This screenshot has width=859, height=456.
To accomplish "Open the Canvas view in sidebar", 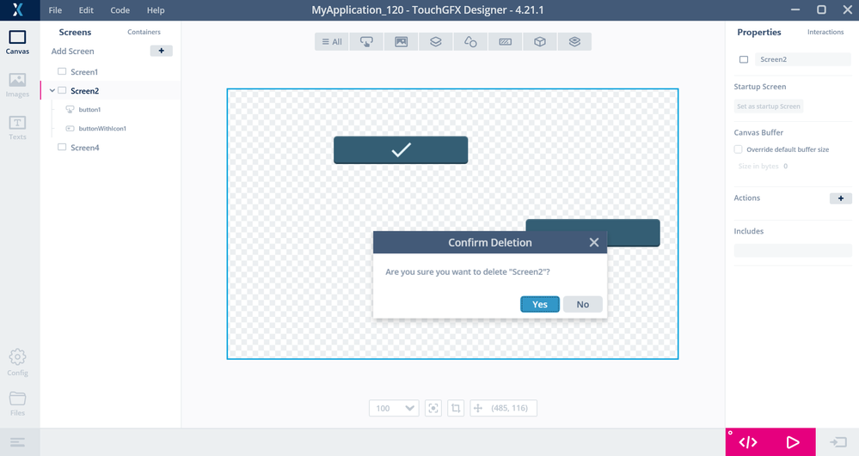I will 17,42.
